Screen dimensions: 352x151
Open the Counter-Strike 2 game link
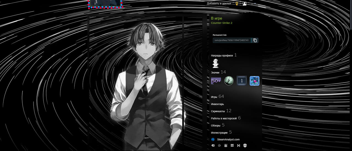222,23
